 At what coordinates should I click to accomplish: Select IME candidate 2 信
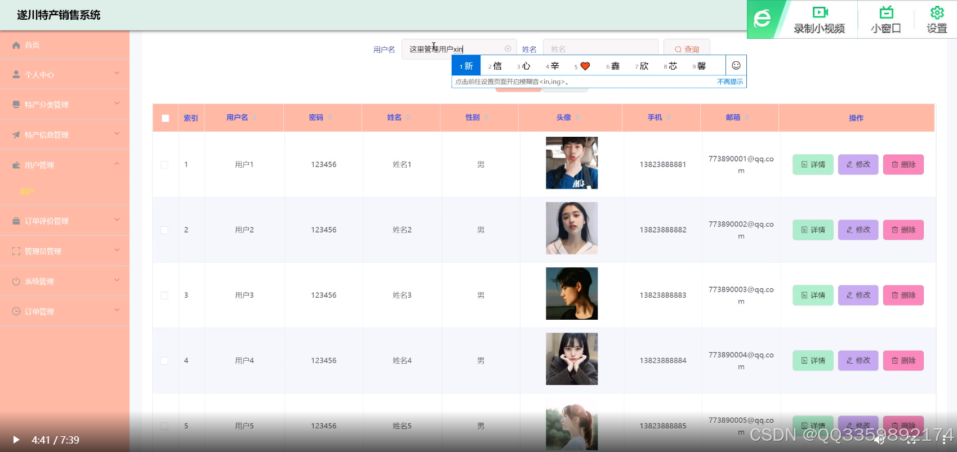pyautogui.click(x=495, y=66)
